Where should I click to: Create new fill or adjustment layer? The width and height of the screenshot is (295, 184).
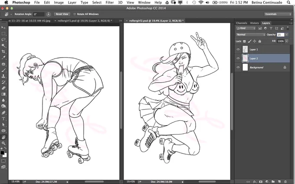(x=267, y=181)
